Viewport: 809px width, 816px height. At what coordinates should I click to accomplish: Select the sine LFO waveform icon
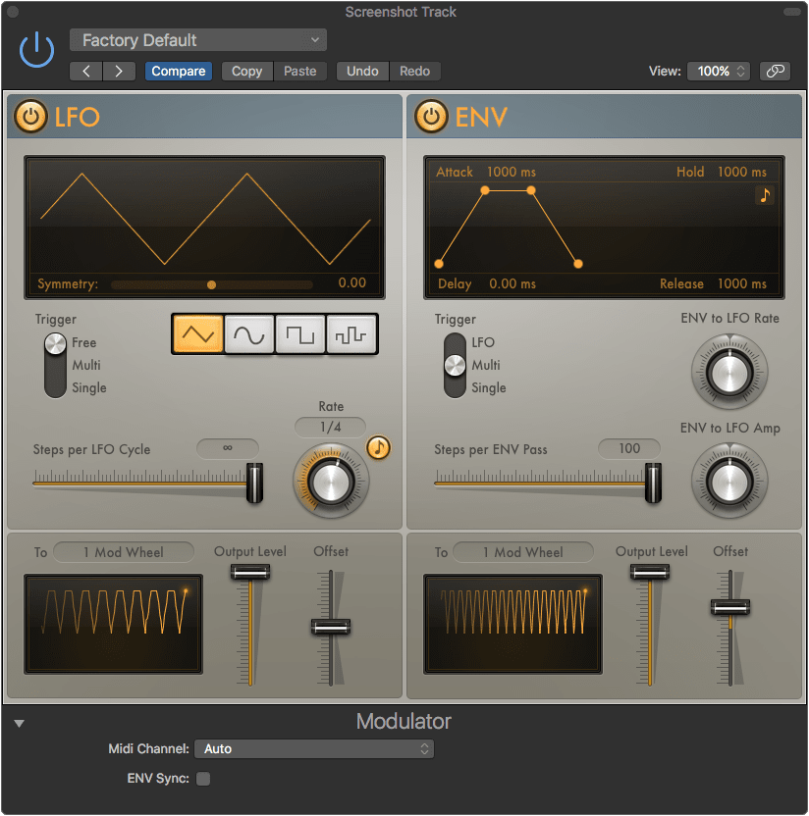tap(248, 334)
